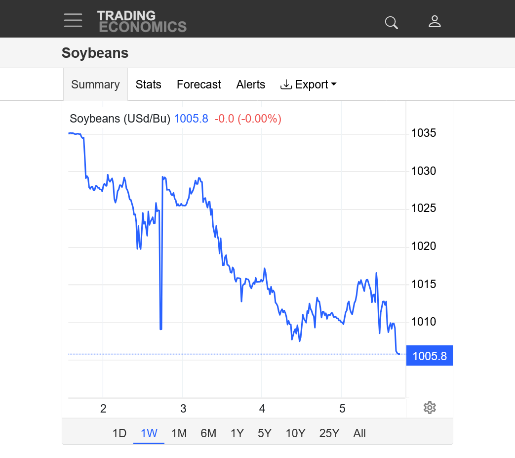The height and width of the screenshot is (458, 515).
Task: Select the 1D time range
Action: (119, 433)
